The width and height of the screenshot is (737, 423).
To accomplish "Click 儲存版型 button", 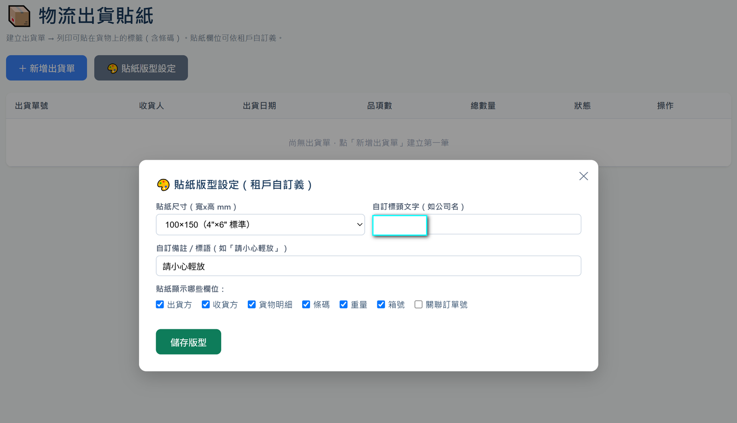I will click(x=188, y=342).
